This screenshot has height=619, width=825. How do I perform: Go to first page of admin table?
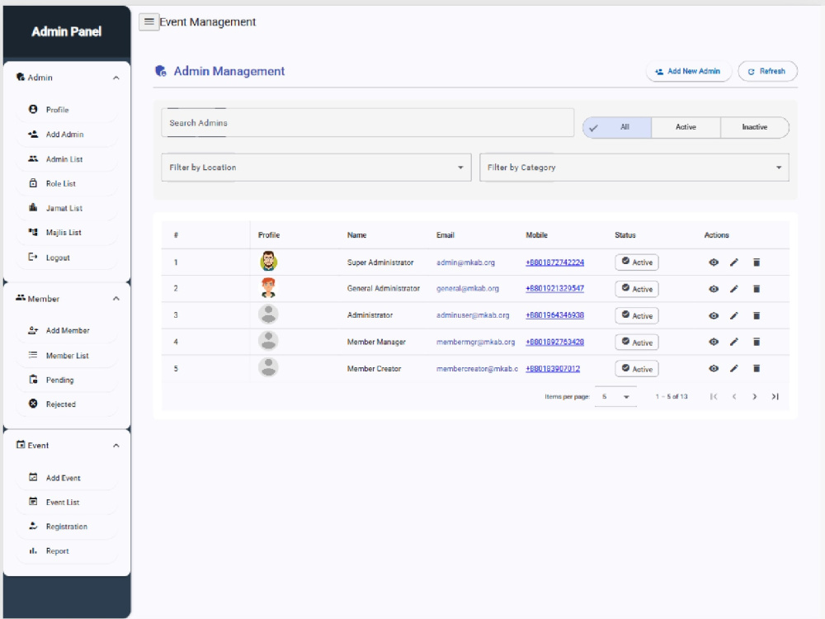click(714, 396)
